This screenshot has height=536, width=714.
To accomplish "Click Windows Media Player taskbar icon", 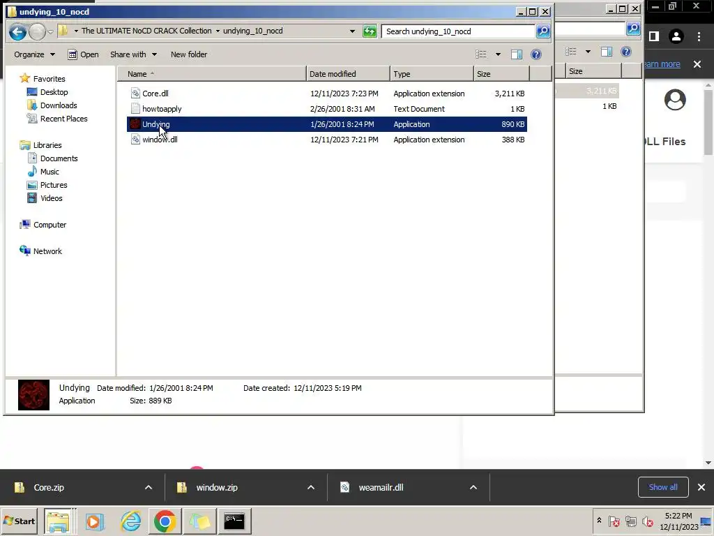I will point(94,521).
